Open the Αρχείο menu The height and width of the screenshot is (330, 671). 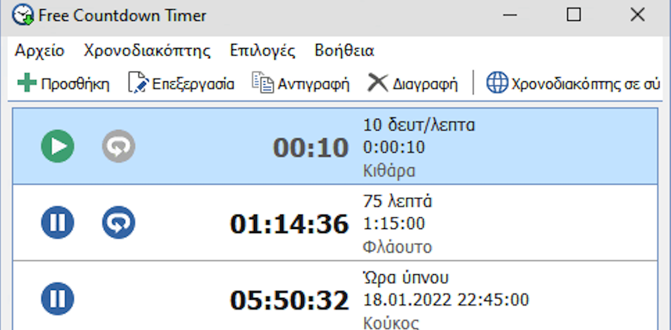pyautogui.click(x=40, y=51)
